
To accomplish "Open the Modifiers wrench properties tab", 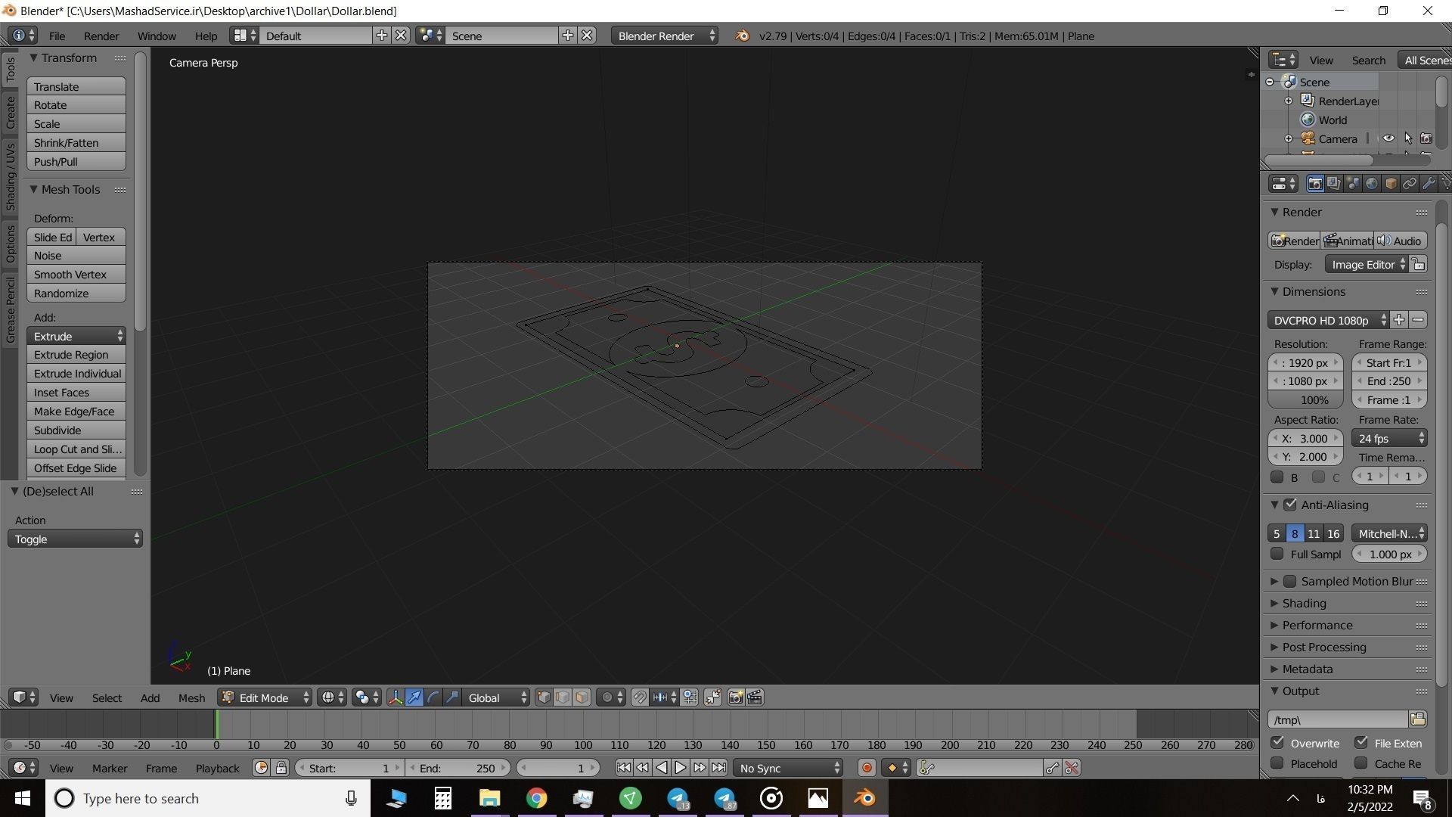I will (x=1428, y=184).
